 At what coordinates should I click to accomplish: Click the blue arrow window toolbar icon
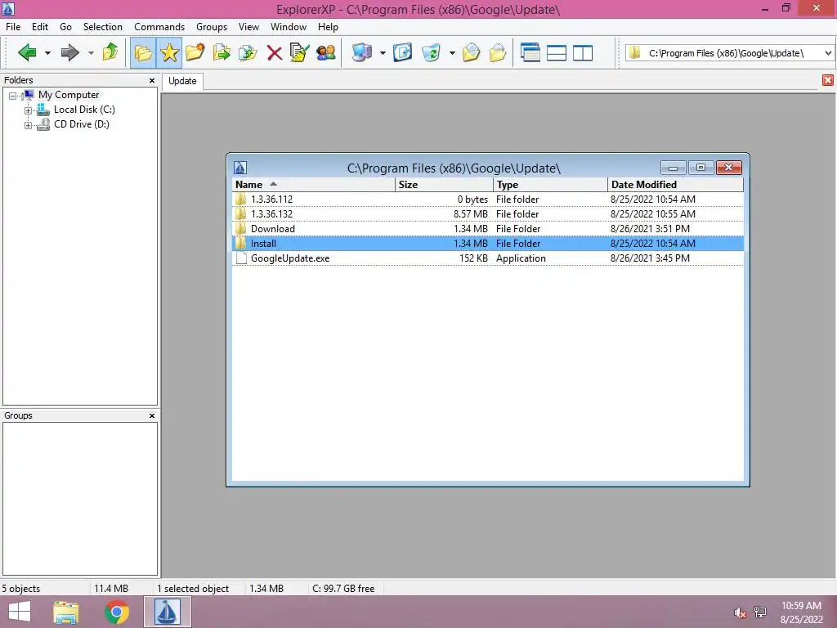click(402, 52)
